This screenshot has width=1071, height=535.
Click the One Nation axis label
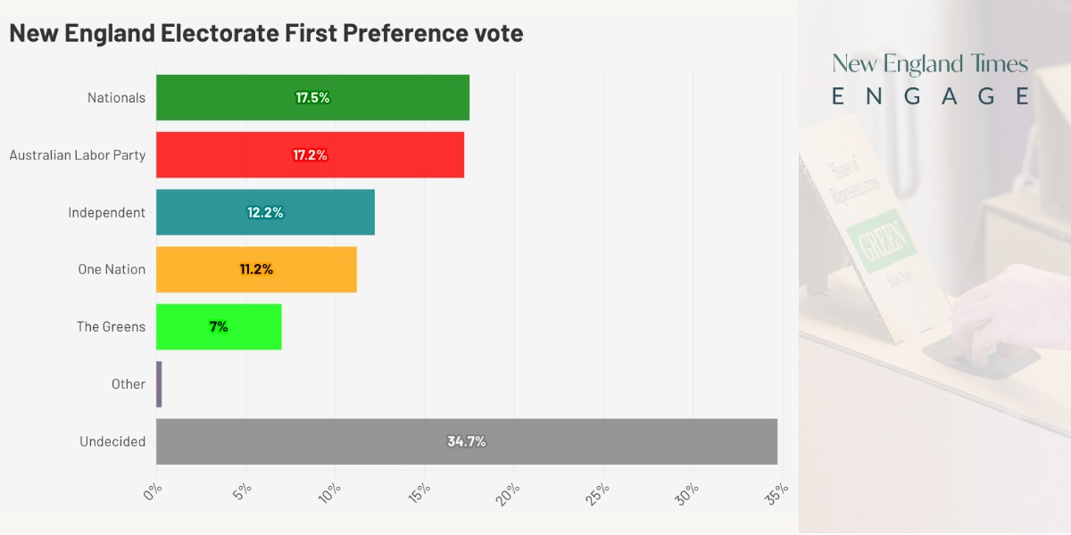(x=112, y=269)
